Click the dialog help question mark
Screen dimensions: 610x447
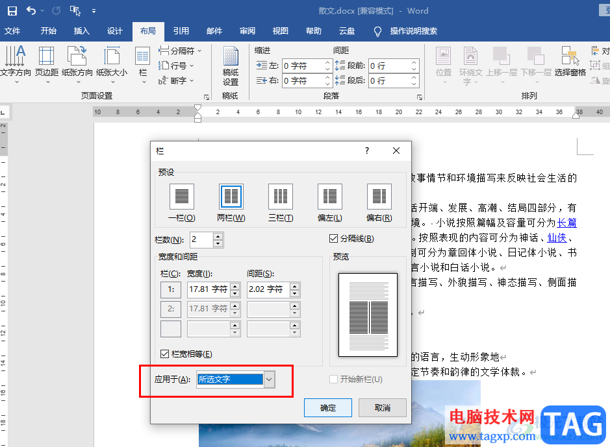tap(367, 151)
